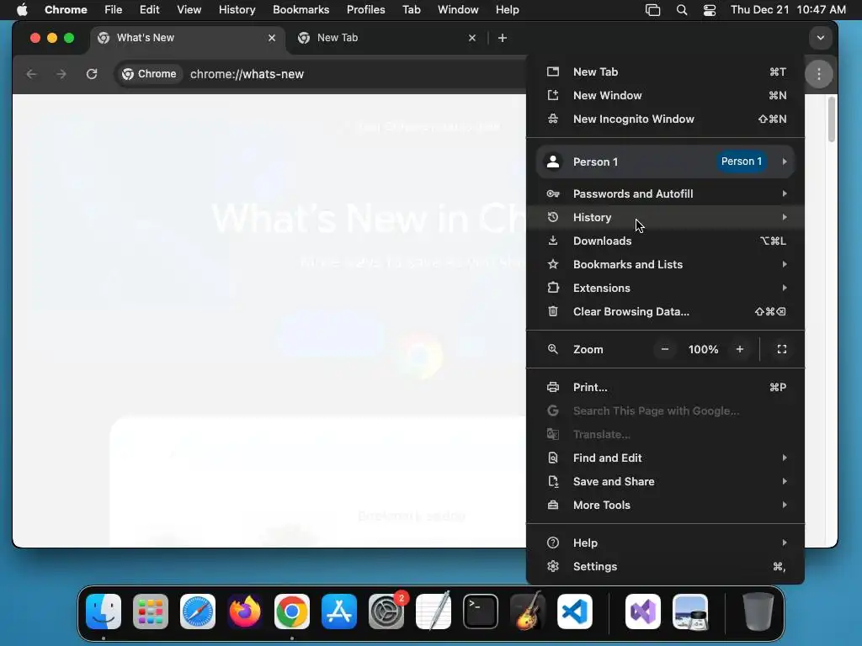
Task: Close the New Tab tab
Action: (471, 38)
